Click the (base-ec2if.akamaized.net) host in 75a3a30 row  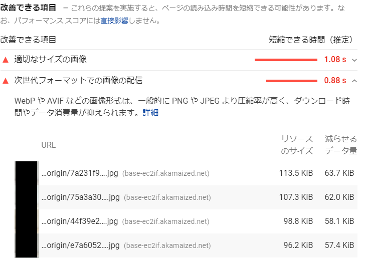point(167,197)
